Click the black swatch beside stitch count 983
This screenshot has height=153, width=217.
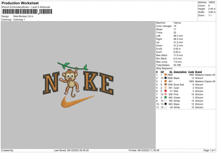[166, 104]
